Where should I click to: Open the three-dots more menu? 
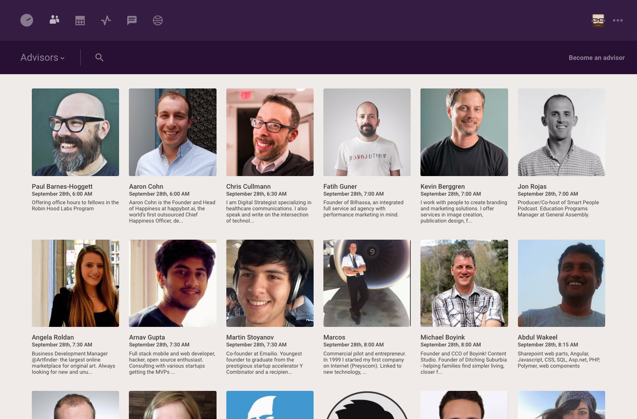click(617, 20)
